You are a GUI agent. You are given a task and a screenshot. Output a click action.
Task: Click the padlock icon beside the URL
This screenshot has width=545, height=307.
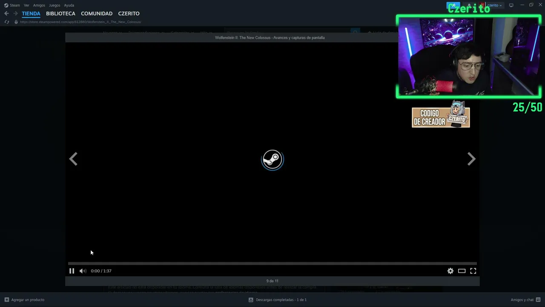16,22
